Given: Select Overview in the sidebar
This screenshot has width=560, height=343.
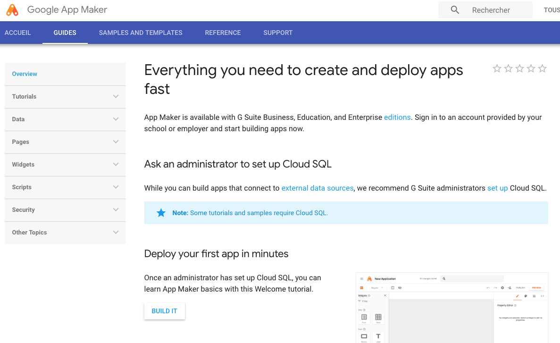Looking at the screenshot, I should [25, 74].
